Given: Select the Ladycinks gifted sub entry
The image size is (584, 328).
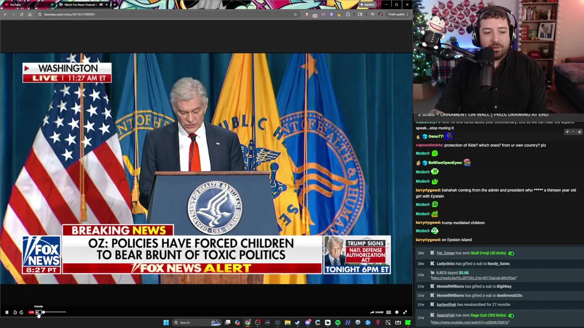Looking at the screenshot, I should point(473,263).
